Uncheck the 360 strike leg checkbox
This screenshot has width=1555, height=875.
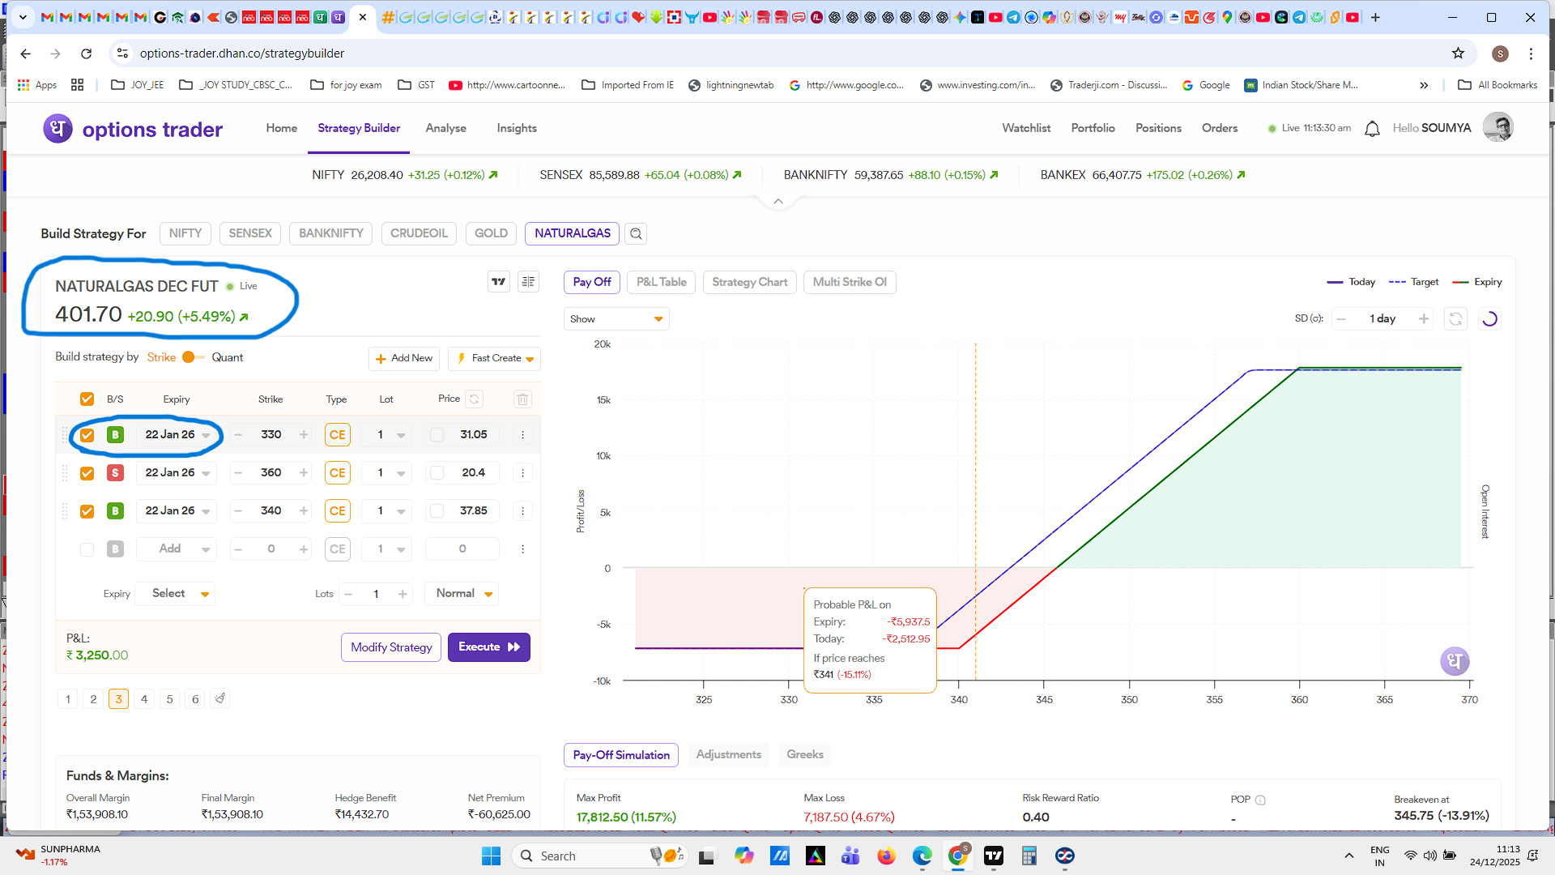[x=87, y=473]
